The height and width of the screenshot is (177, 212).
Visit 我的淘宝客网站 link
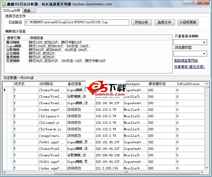tap(186, 61)
